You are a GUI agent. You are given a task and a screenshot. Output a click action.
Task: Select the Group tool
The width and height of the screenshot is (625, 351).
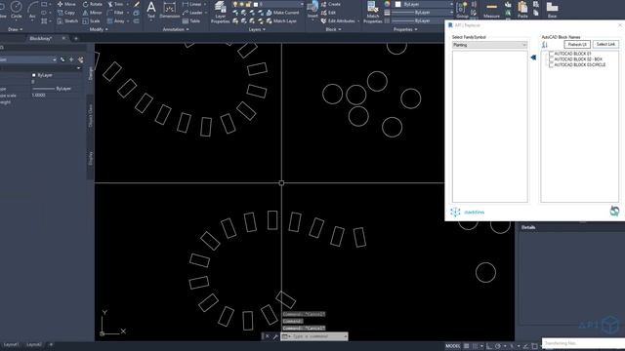click(x=462, y=11)
